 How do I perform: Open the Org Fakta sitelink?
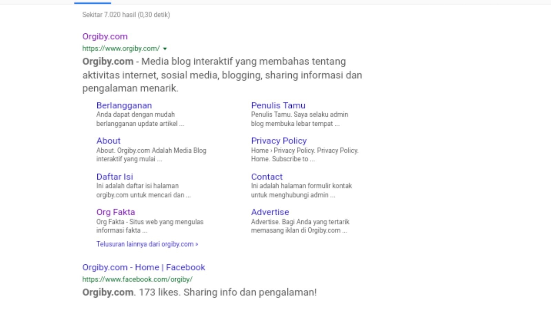[x=116, y=212]
